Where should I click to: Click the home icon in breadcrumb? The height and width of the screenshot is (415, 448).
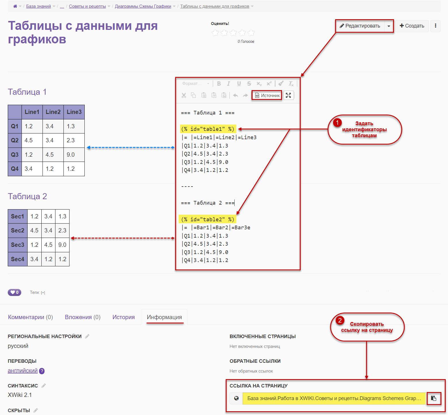pos(15,6)
